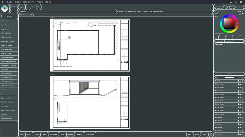The image size is (245, 137).
Task: Expand the first Title Block layer triangle
Action: pyautogui.click(x=238, y=84)
